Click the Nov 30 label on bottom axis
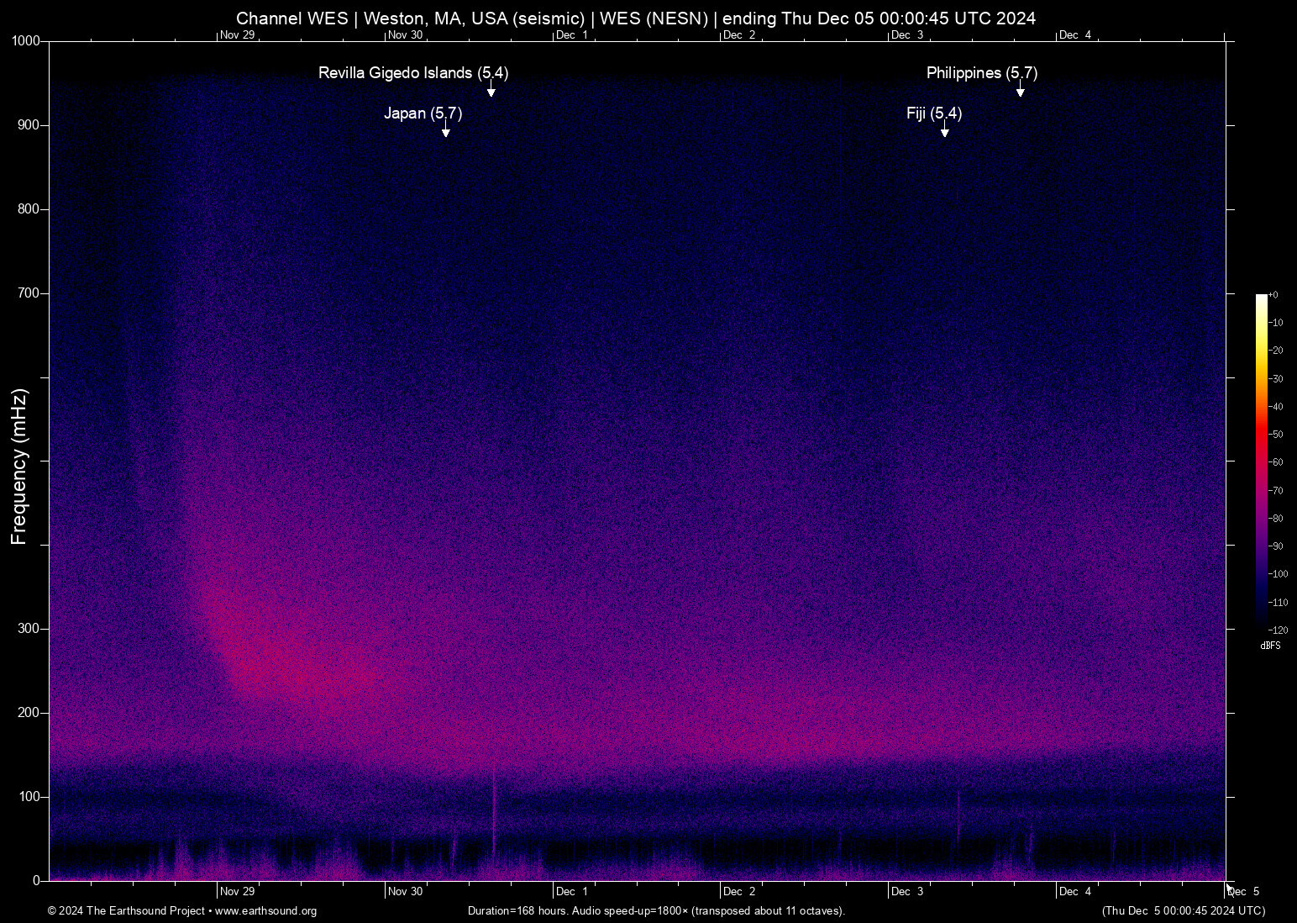 (x=406, y=891)
